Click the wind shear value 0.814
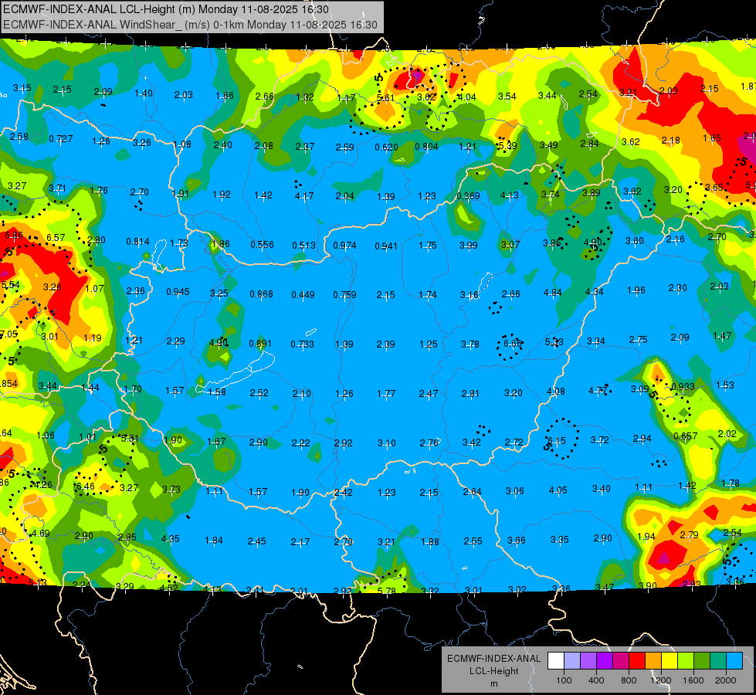The image size is (756, 695). (138, 242)
